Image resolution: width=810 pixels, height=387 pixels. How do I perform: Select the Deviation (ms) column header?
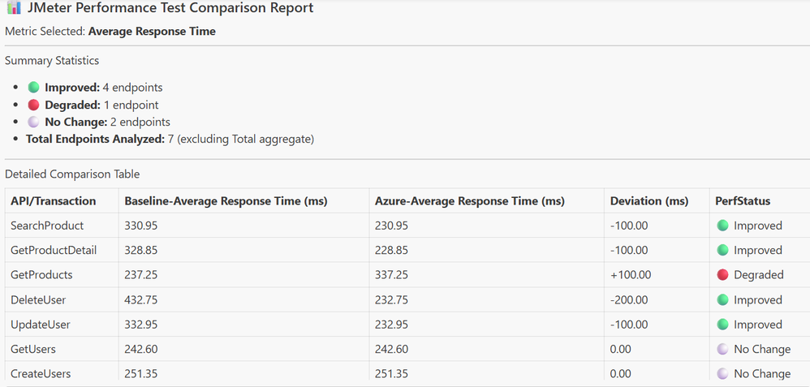tap(649, 201)
